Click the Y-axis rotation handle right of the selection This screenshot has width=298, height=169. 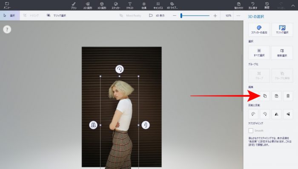146,125
